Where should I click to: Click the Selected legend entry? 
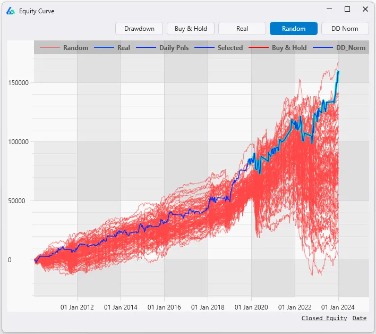(x=230, y=48)
